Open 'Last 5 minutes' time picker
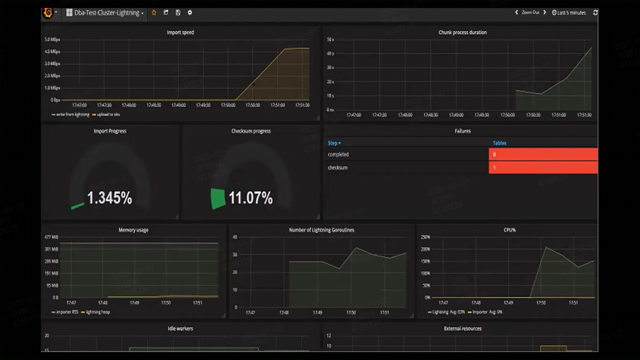The height and width of the screenshot is (360, 640). pos(569,13)
